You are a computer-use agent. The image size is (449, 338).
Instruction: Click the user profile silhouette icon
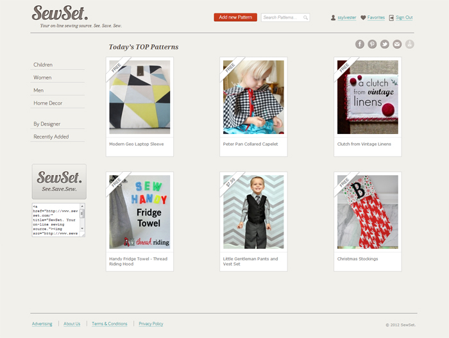click(334, 18)
